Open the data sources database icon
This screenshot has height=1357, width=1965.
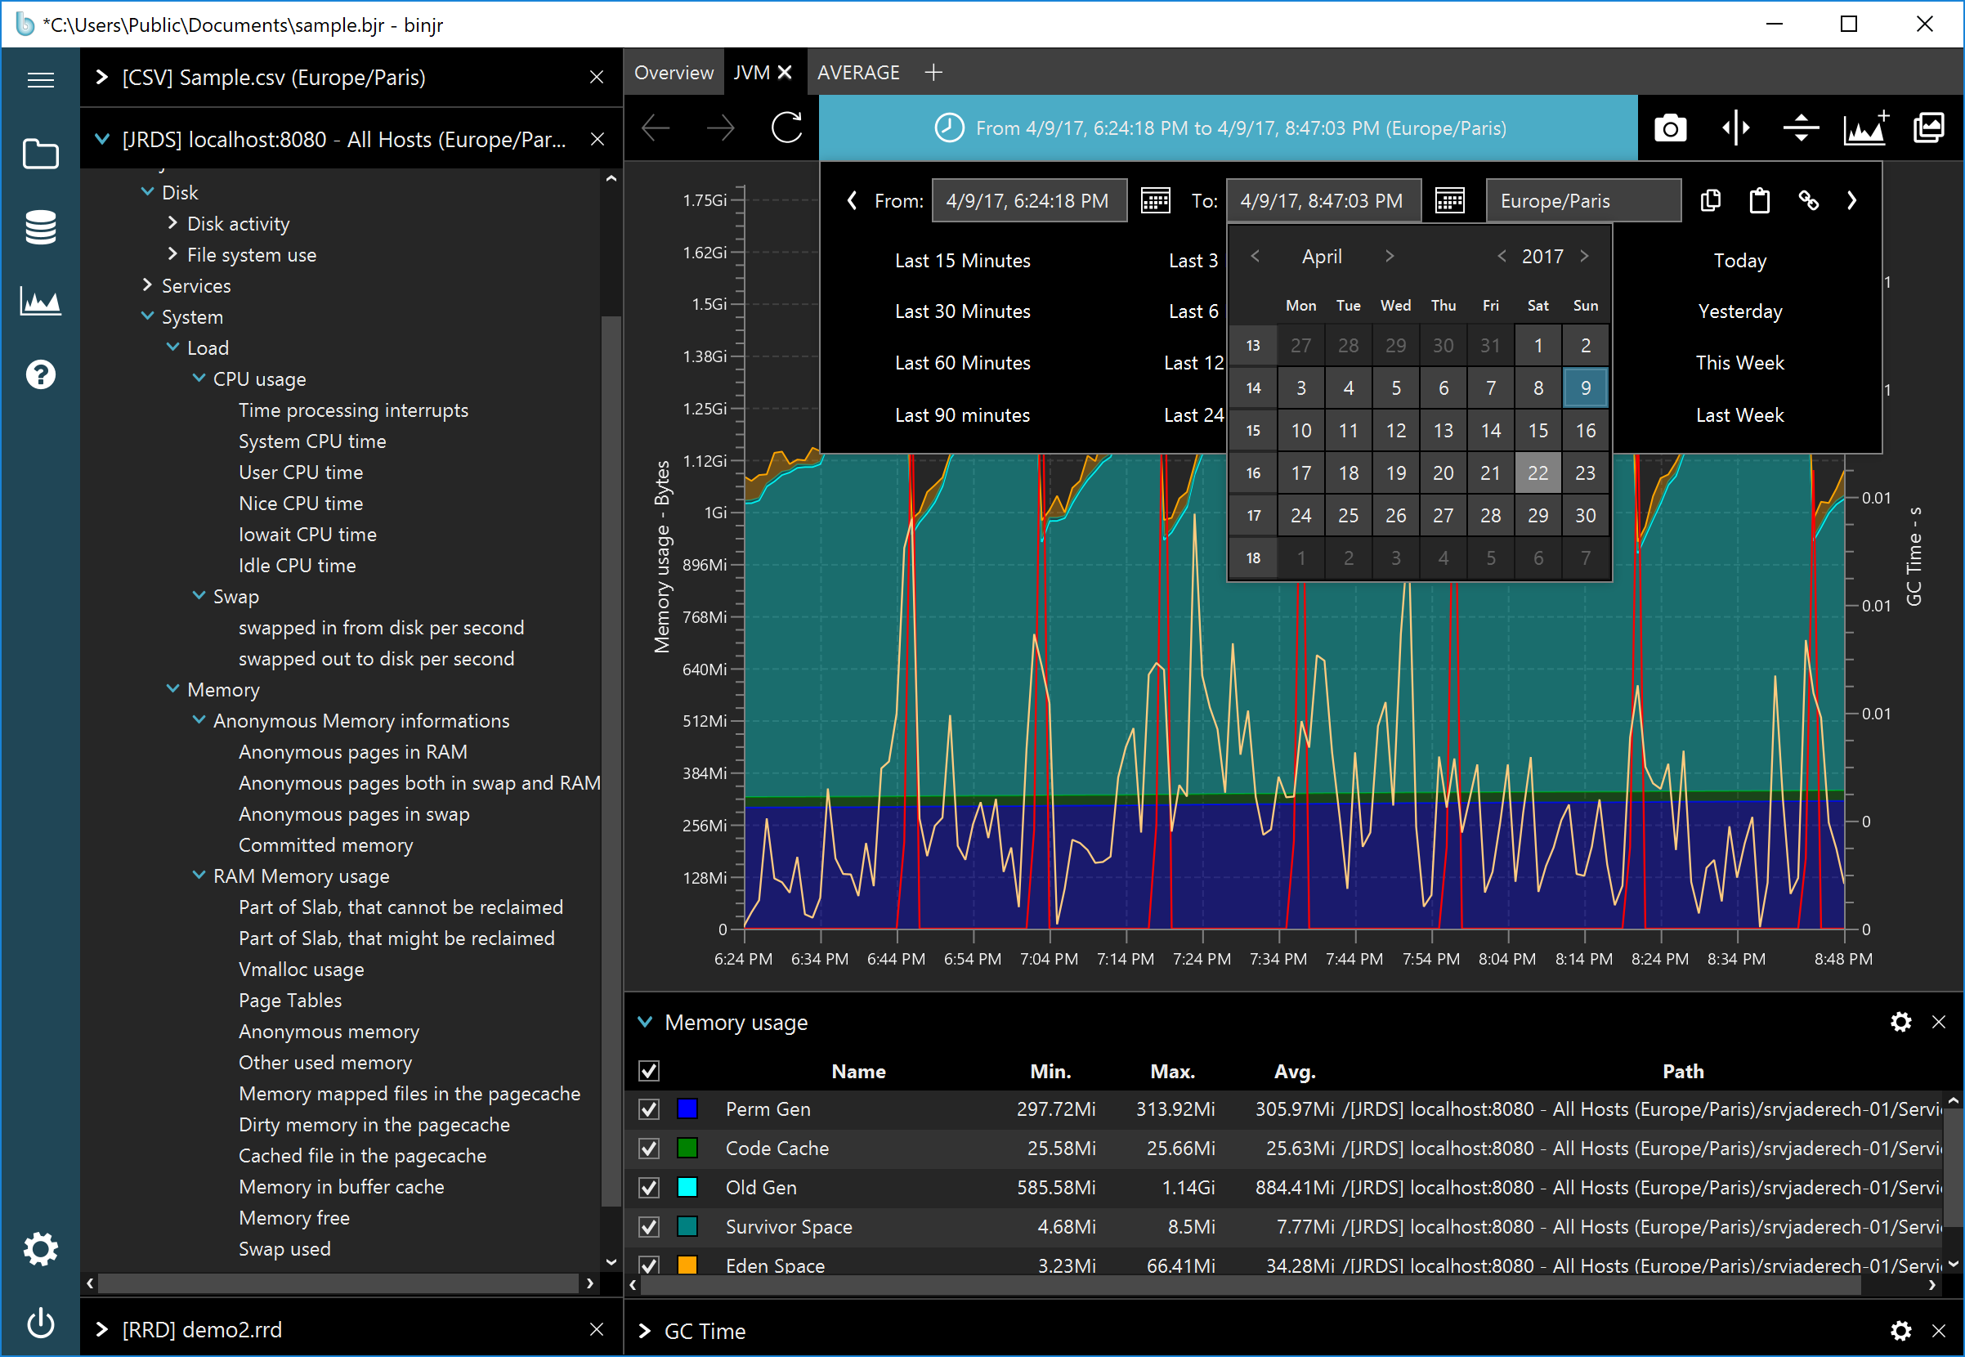click(40, 227)
